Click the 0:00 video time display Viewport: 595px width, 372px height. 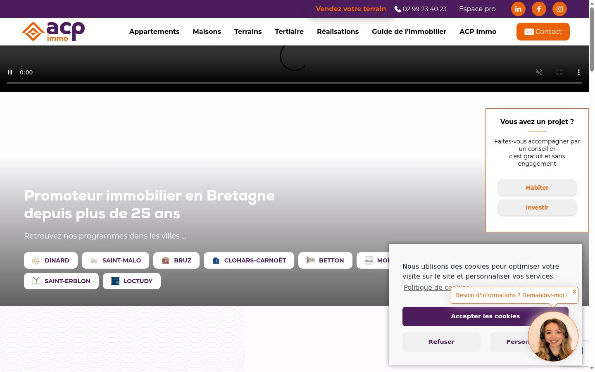(x=26, y=72)
